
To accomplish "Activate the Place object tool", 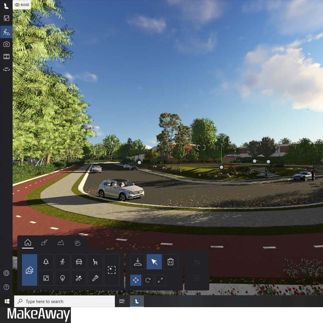I will [x=138, y=262].
